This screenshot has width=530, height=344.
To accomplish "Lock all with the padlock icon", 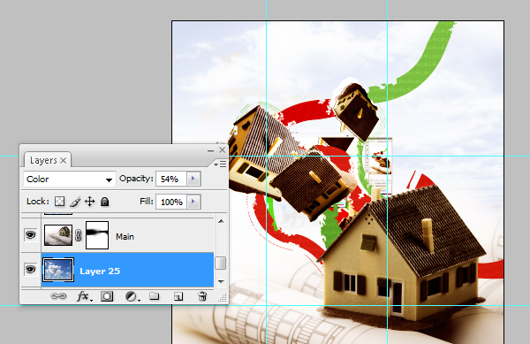I will (105, 202).
